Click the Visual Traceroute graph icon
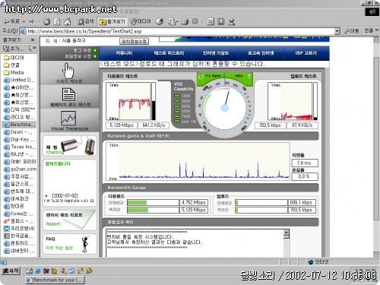This screenshot has width=380, height=285. 68,119
